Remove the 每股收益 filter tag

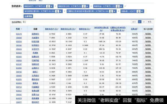(x=121, y=6)
